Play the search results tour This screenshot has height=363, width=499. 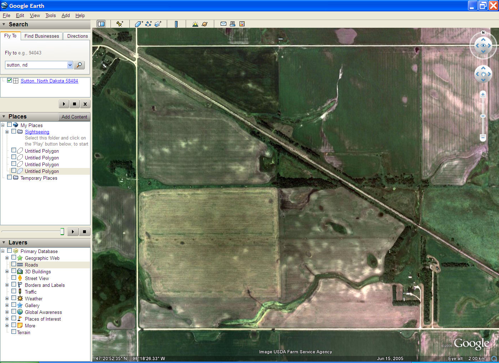(x=64, y=104)
